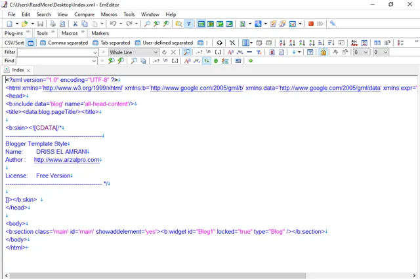Toggle User-defined separated mode

tap(164, 43)
